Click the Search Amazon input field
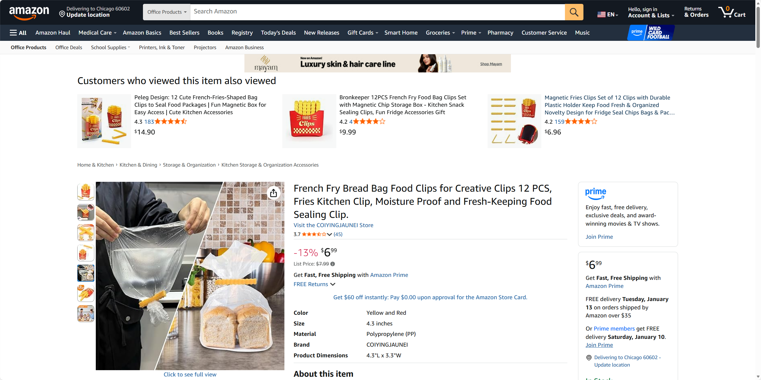The height and width of the screenshot is (380, 761). click(x=377, y=12)
